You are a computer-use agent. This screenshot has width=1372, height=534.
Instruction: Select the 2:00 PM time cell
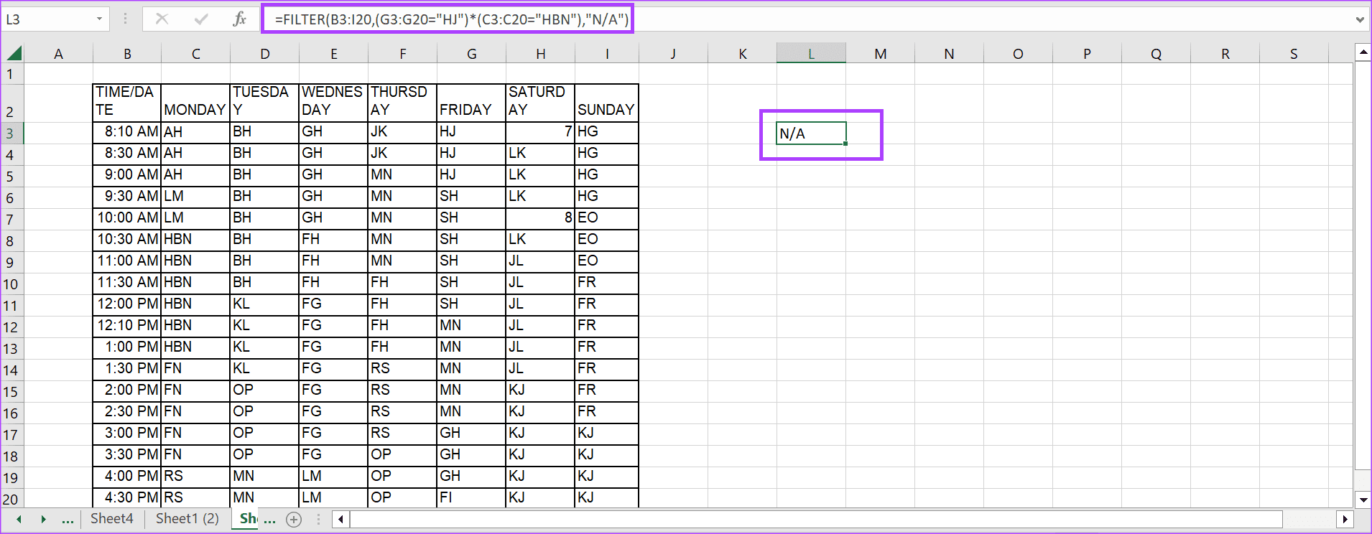click(x=127, y=390)
